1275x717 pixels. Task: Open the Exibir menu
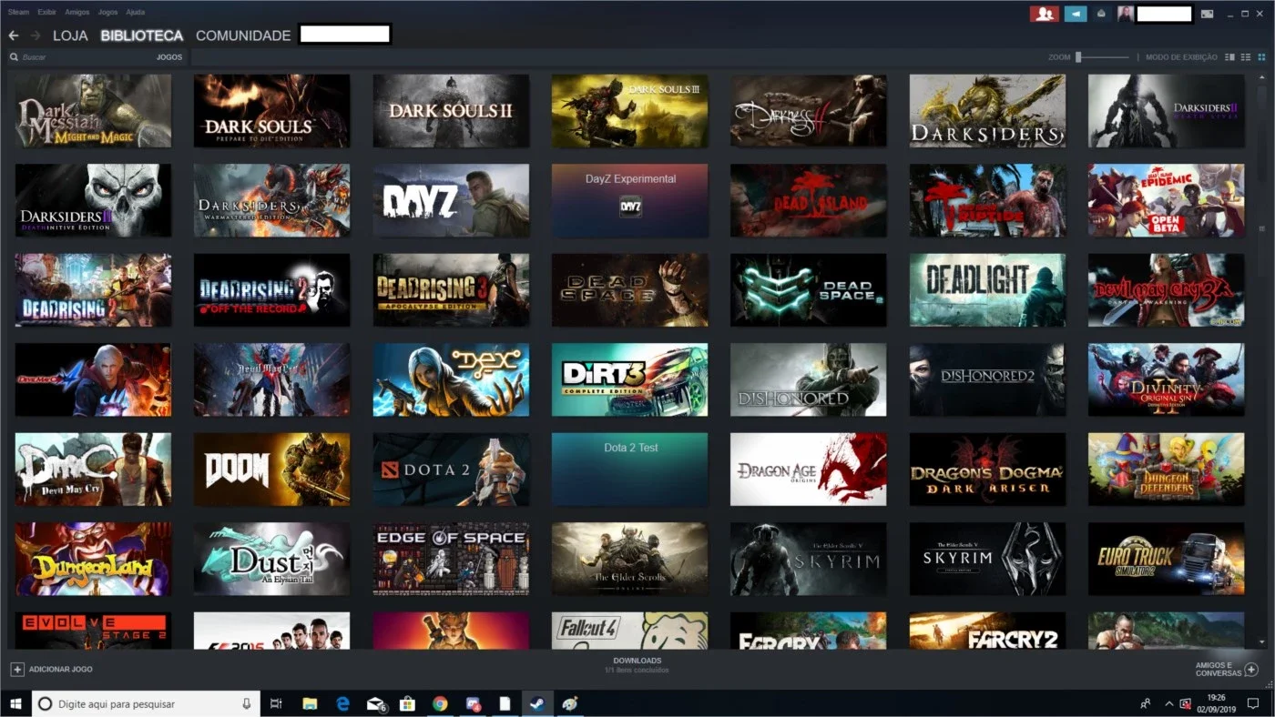tap(46, 13)
